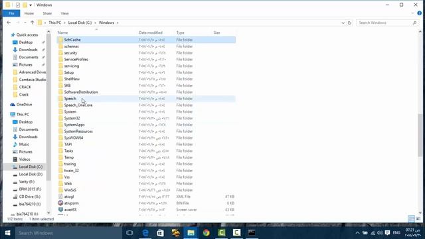Go back using the back arrow

9,23
